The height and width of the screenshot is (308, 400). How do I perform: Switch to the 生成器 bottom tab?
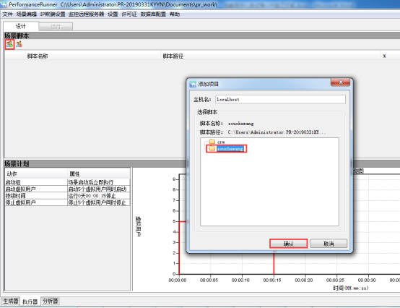11,301
